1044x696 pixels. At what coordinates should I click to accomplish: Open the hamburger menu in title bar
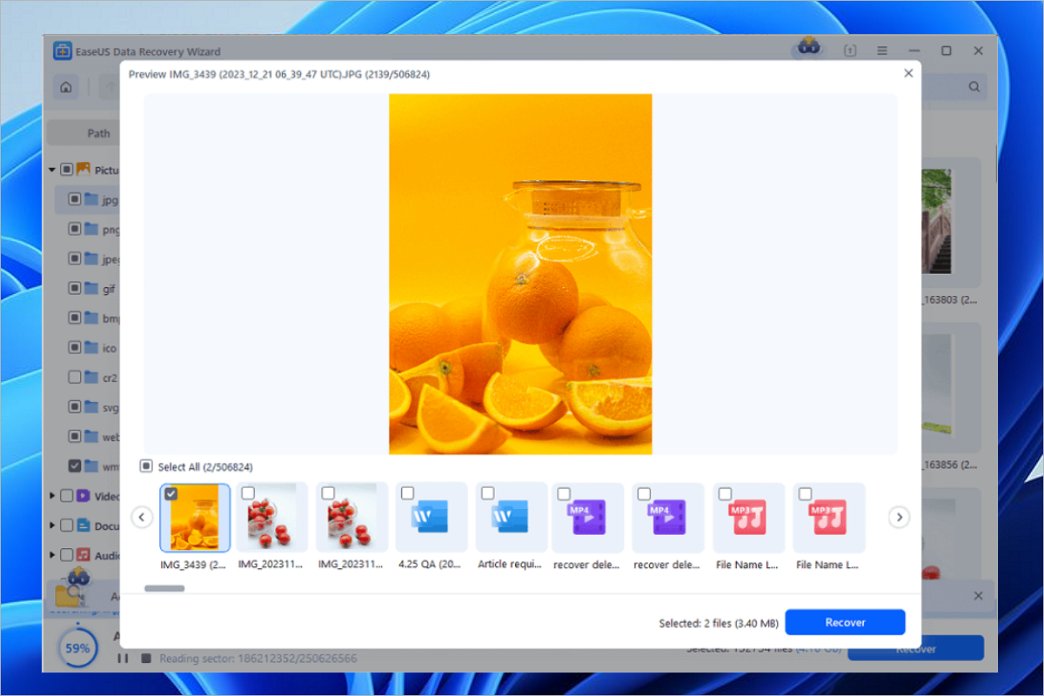[x=882, y=51]
